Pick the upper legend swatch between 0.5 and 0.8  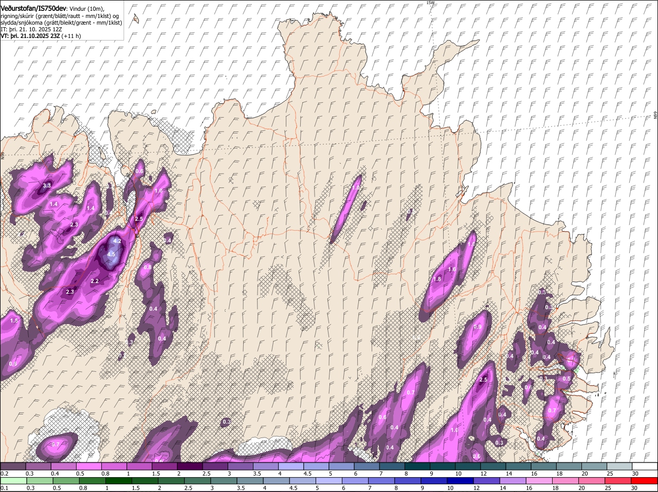(89, 466)
